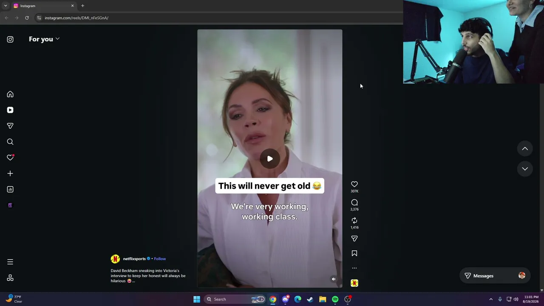Screen dimensions: 544x306
Task: Open the netflixsports profile picture
Action: click(115, 259)
